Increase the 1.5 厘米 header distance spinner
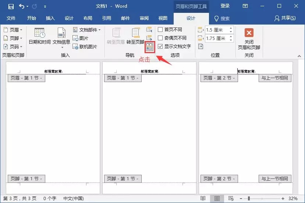This screenshot has width=305, height=203. (x=231, y=28)
